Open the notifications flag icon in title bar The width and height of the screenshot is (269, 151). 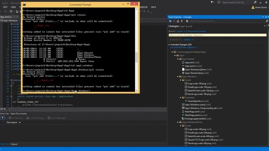(212, 2)
